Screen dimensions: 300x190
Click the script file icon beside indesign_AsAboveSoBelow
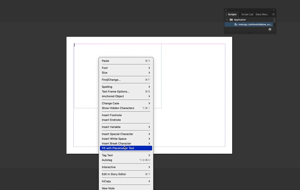coord(236,24)
